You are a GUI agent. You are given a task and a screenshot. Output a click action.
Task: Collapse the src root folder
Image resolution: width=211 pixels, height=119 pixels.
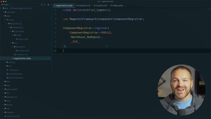1,8
